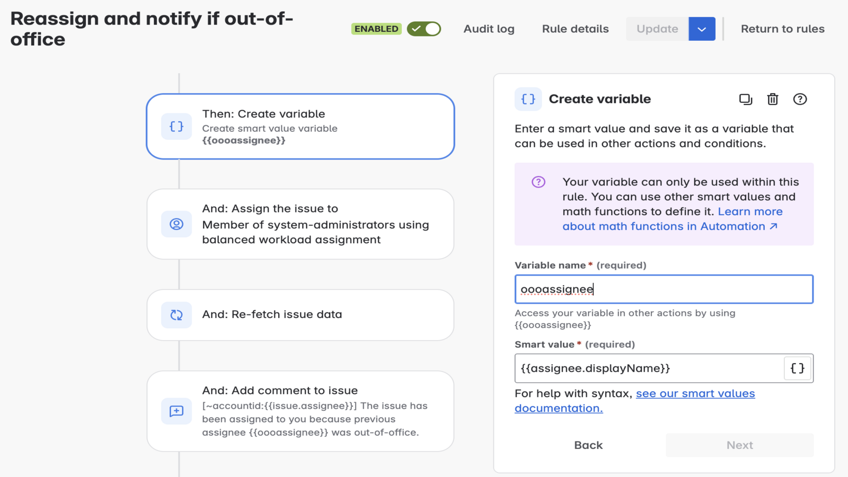Click the Add comment speech bubble icon

(x=176, y=411)
